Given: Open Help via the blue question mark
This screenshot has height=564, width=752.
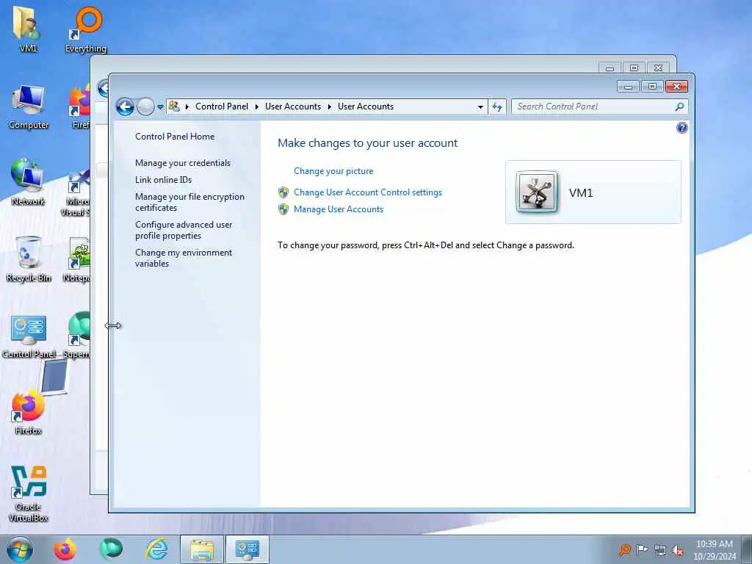Looking at the screenshot, I should click(x=681, y=128).
